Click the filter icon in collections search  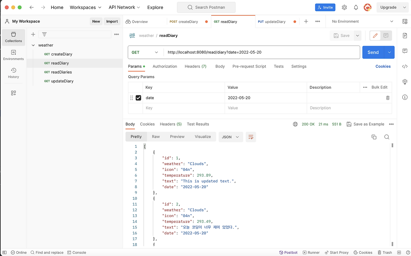pos(44,34)
